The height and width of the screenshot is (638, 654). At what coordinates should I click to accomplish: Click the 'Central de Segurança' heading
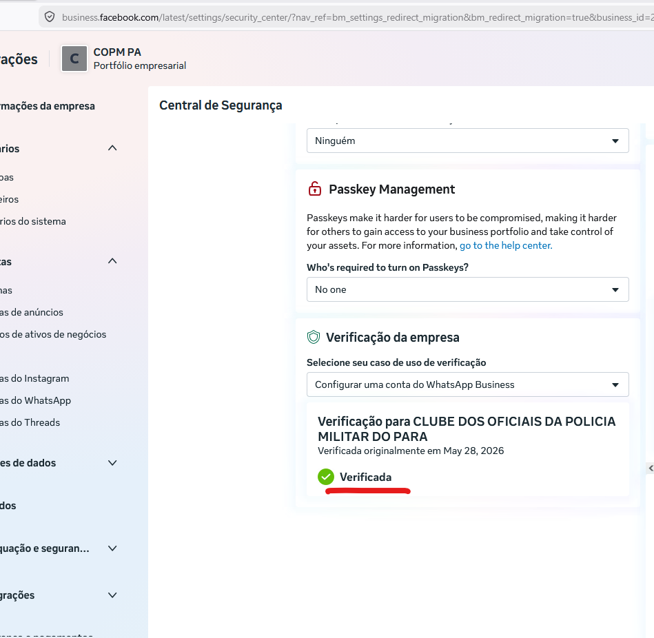coord(221,105)
